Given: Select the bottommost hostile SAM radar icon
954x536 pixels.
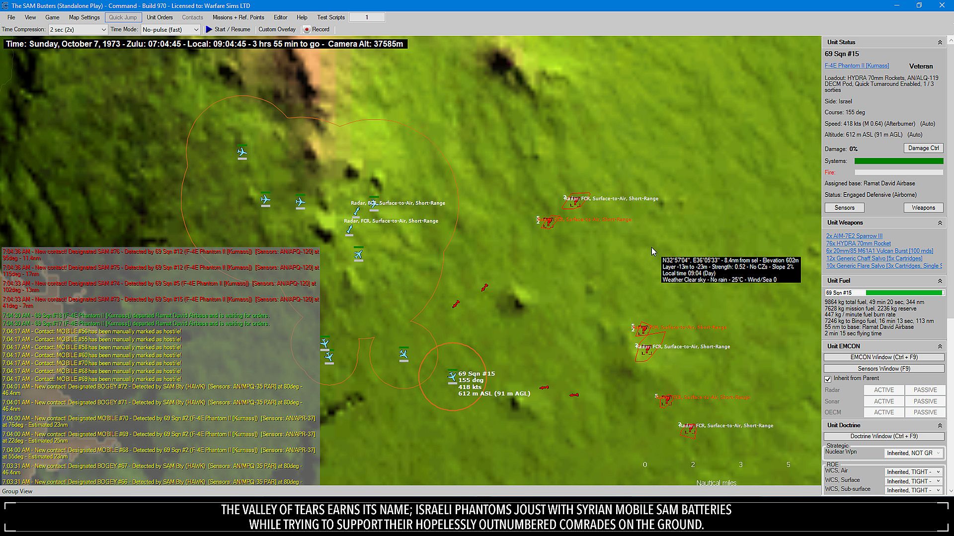Looking at the screenshot, I should tap(689, 430).
